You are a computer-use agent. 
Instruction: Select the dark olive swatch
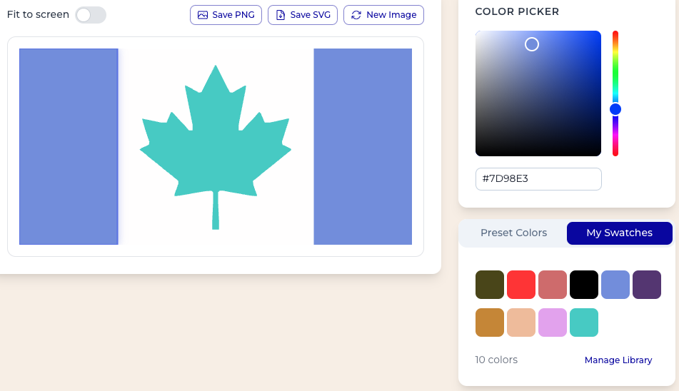pyautogui.click(x=490, y=285)
